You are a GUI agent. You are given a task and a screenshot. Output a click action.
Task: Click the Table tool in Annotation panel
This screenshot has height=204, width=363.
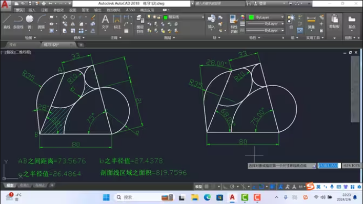tap(126, 31)
